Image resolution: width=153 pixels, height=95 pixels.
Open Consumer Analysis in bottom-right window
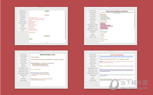pyautogui.click(x=93, y=59)
